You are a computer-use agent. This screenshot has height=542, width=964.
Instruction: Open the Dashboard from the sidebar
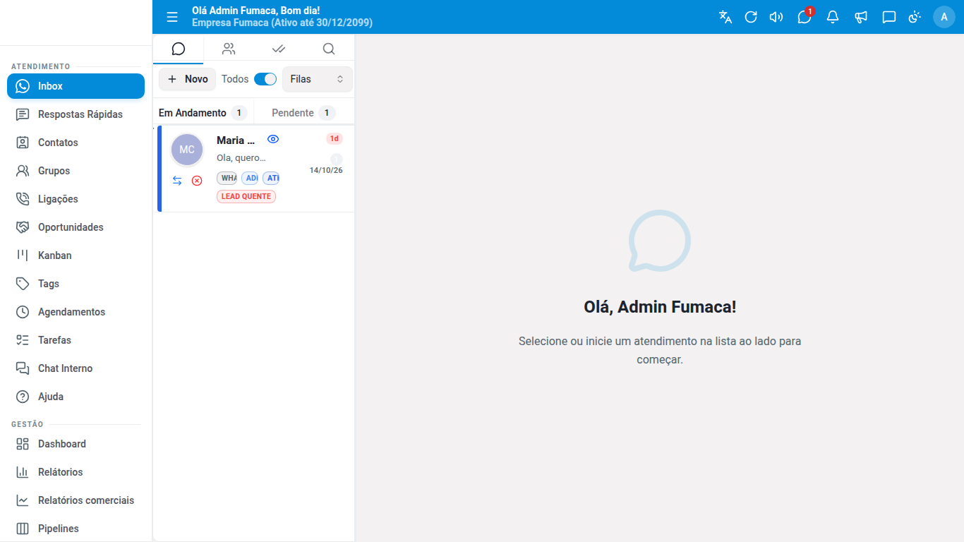(x=76, y=444)
